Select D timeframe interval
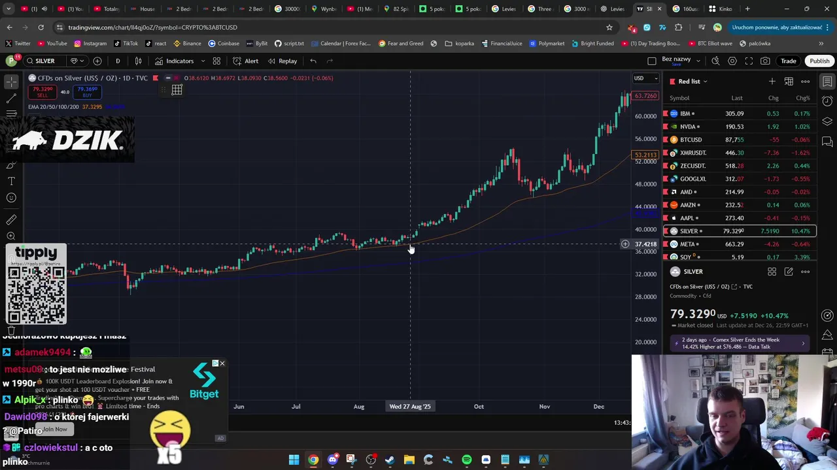This screenshot has width=837, height=470. (x=118, y=61)
